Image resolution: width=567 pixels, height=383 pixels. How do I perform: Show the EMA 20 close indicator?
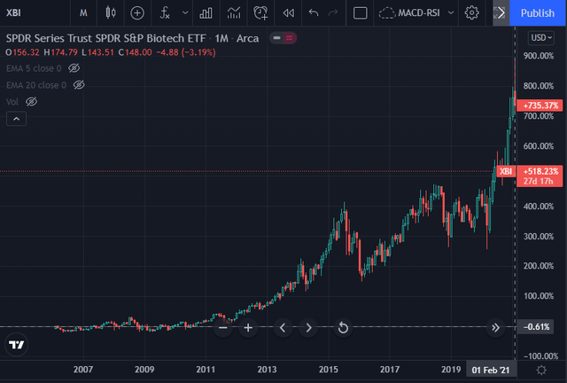(x=79, y=85)
